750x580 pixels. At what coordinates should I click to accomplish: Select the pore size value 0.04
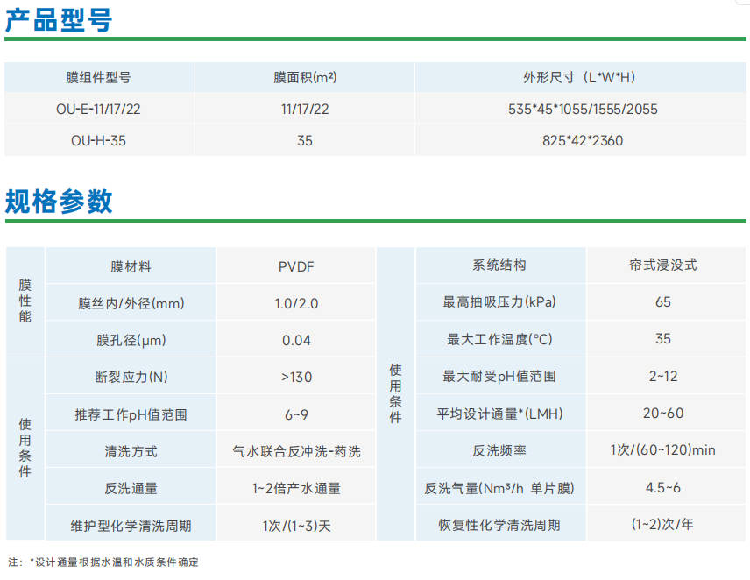[x=296, y=340]
